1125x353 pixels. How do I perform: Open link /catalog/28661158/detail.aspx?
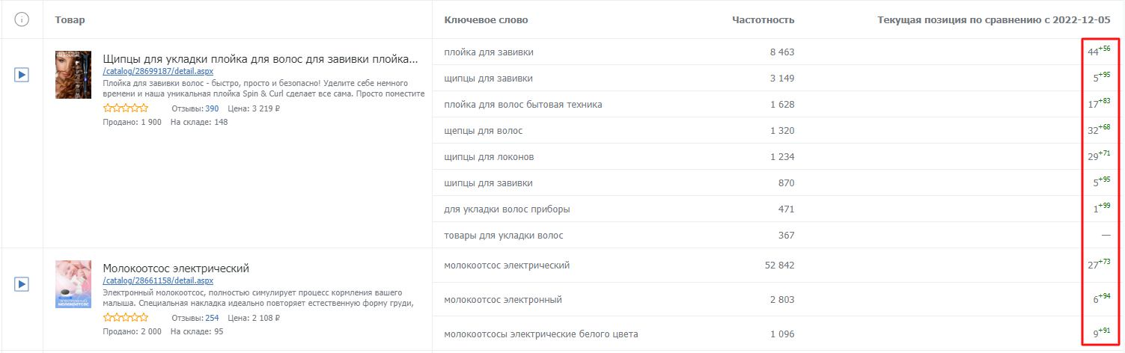158,280
